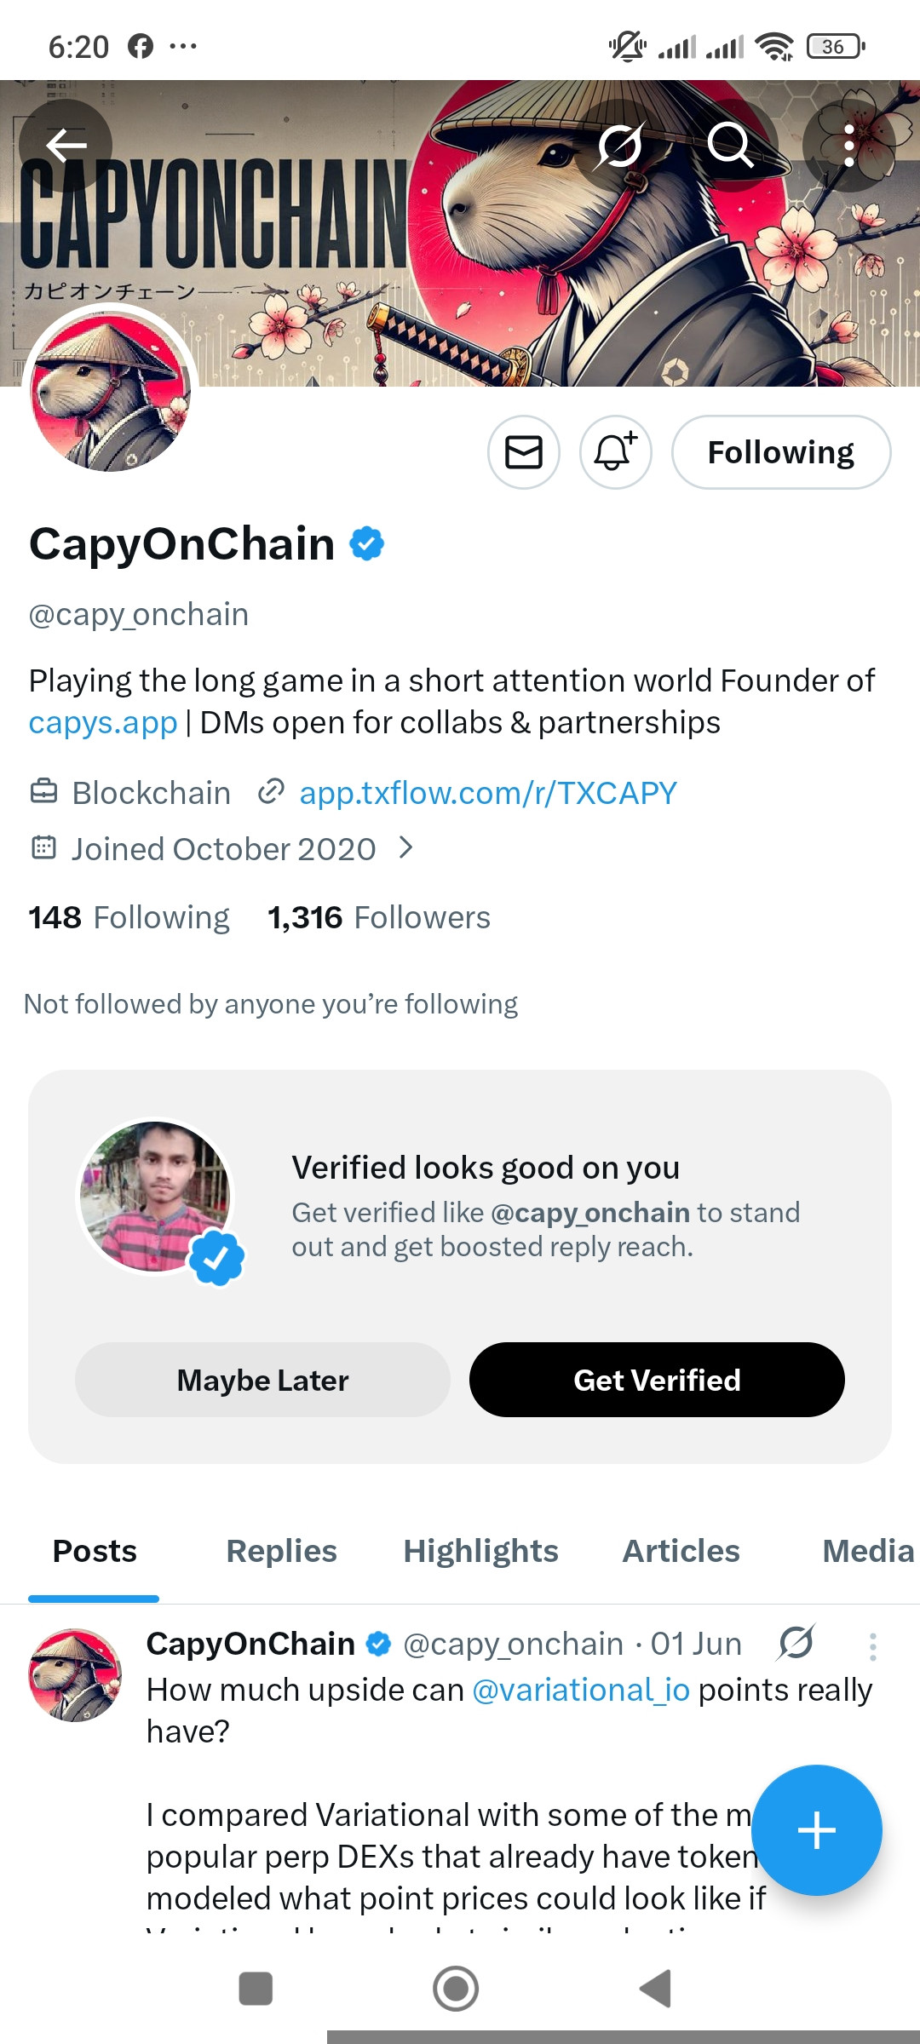Open direct message envelope icon

coord(524,452)
